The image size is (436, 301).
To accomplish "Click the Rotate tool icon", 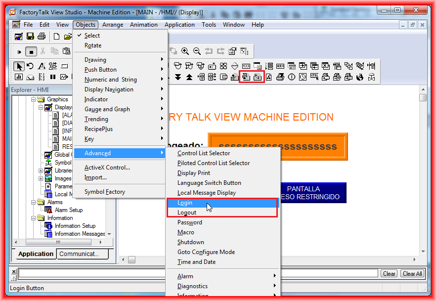I will click(30, 66).
